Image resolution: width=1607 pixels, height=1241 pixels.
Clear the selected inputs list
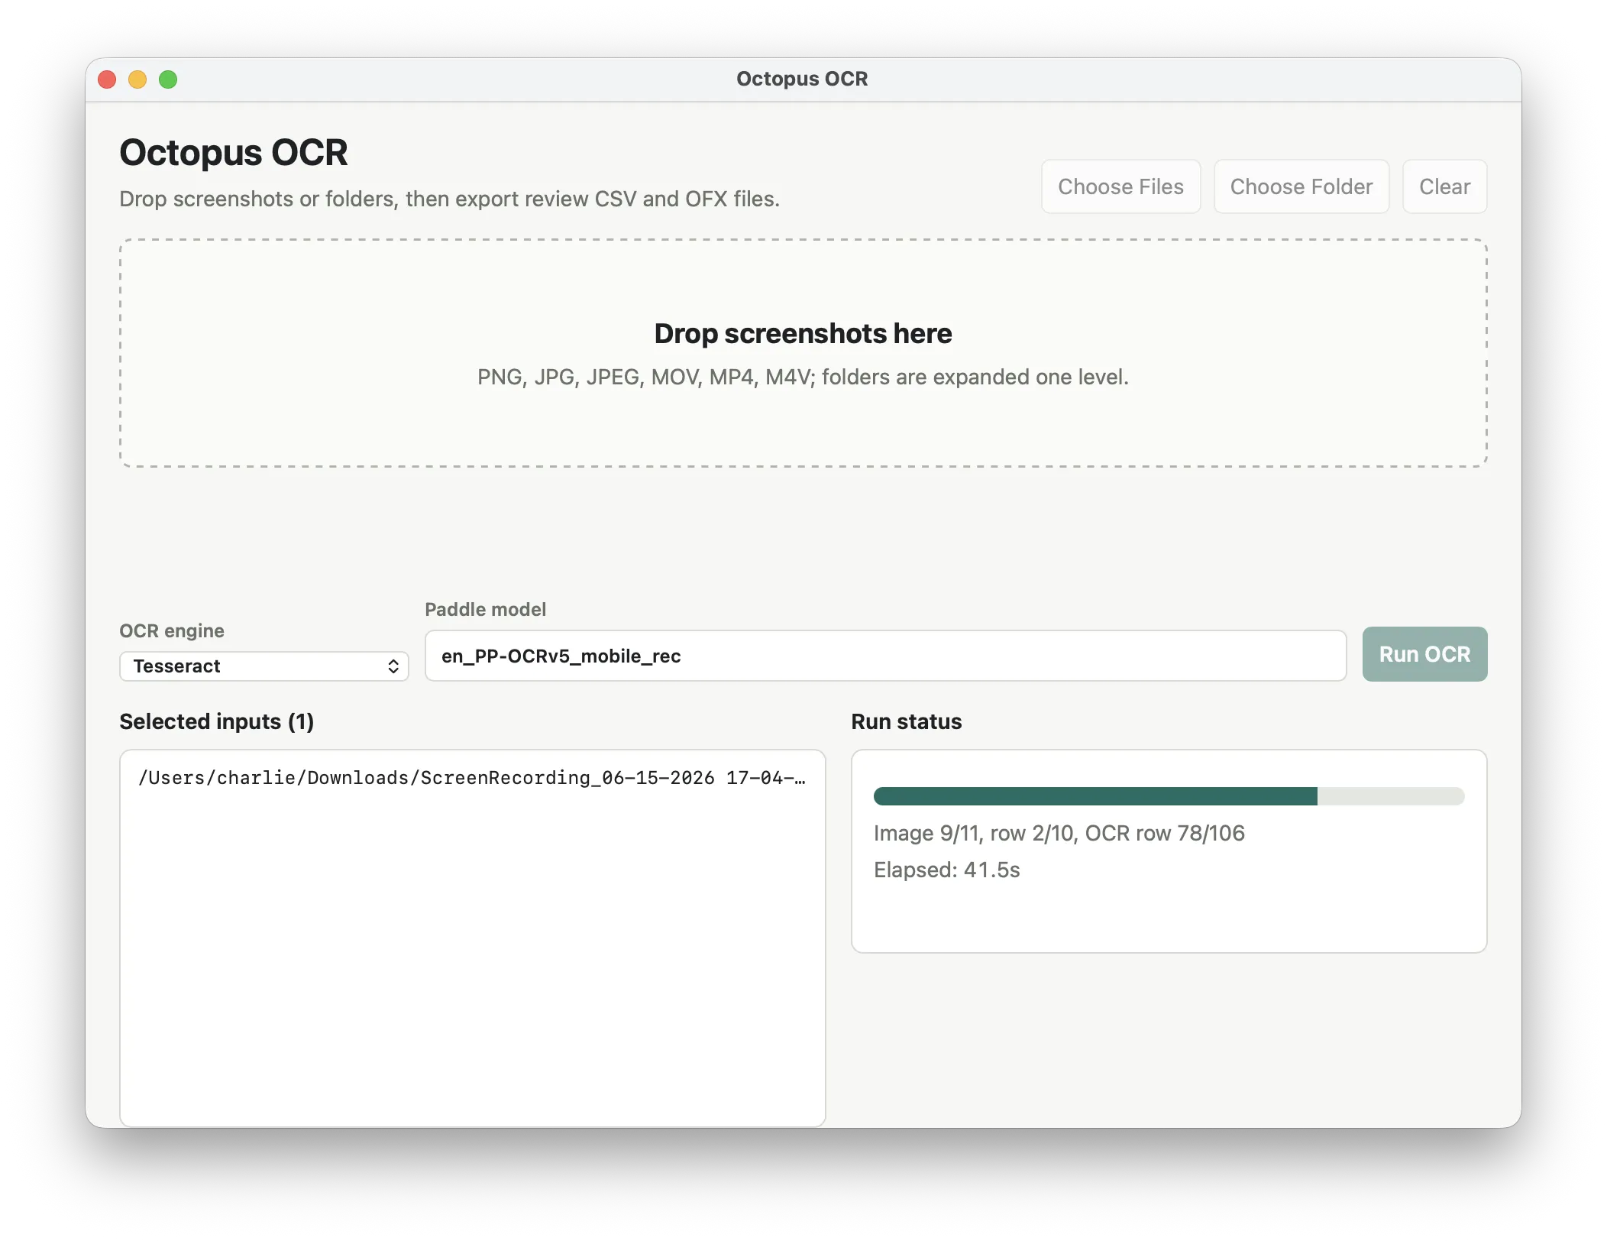[1444, 186]
